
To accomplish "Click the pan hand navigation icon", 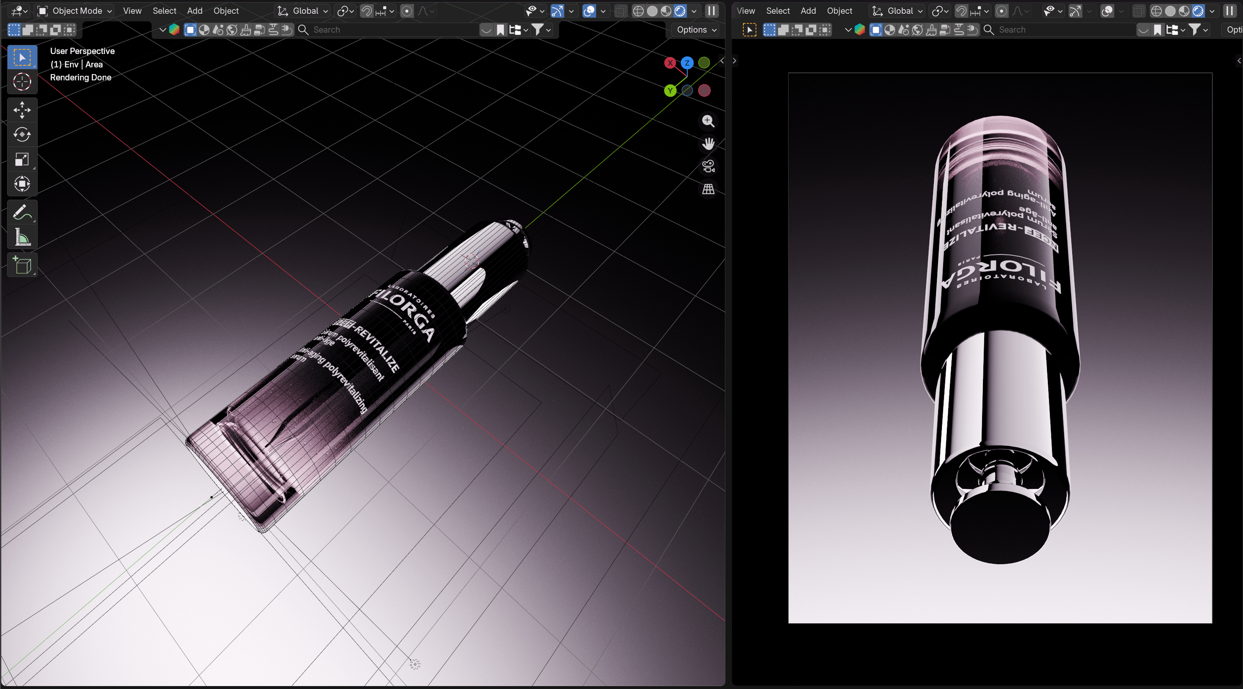I will click(708, 144).
